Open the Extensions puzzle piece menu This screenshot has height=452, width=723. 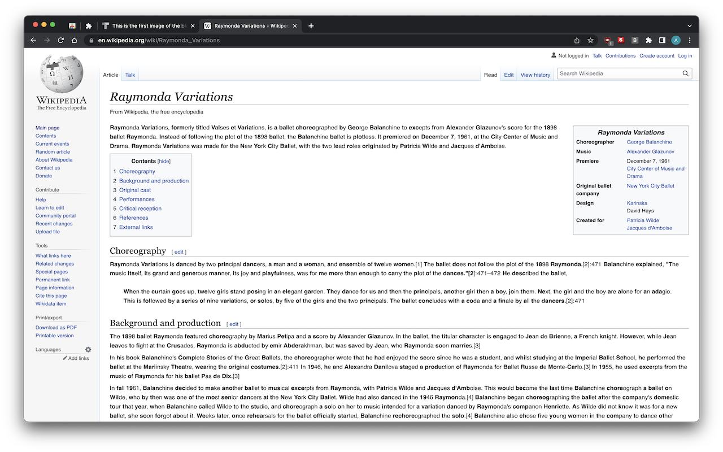click(648, 40)
